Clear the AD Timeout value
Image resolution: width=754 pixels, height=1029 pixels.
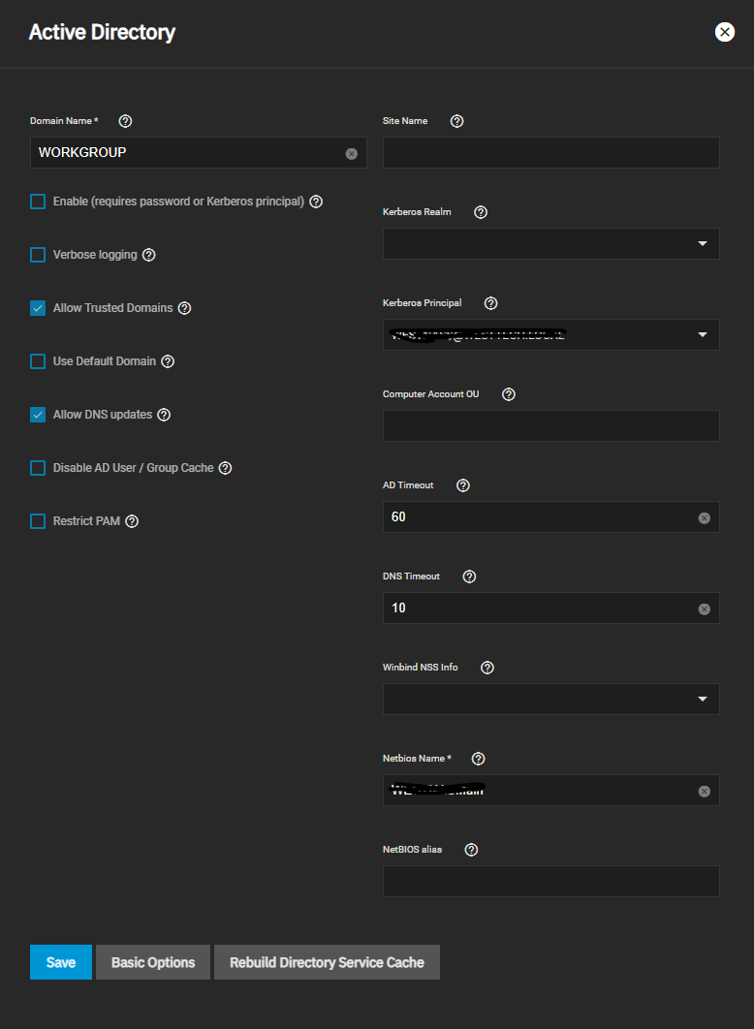705,518
